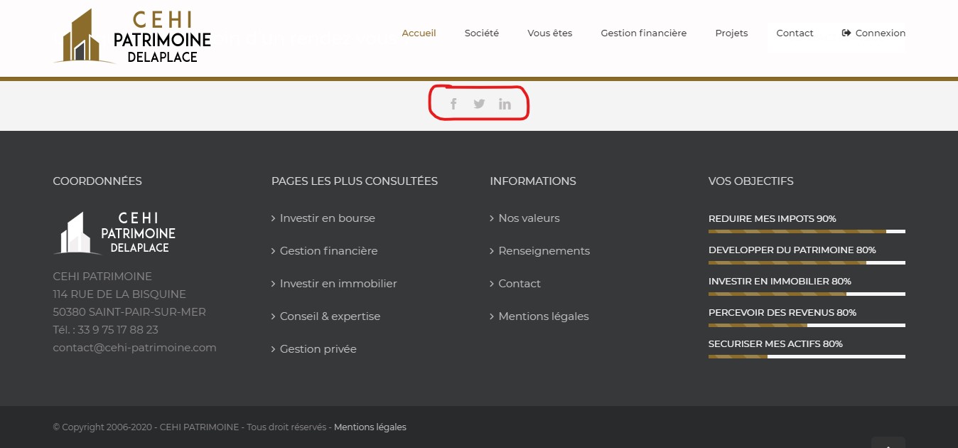Click the CEHI Patrimoine header logo

131,36
